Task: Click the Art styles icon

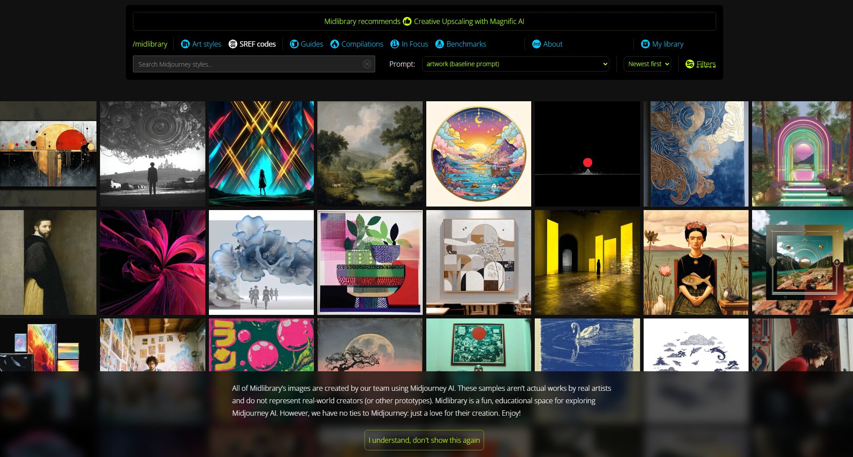Action: (x=185, y=44)
